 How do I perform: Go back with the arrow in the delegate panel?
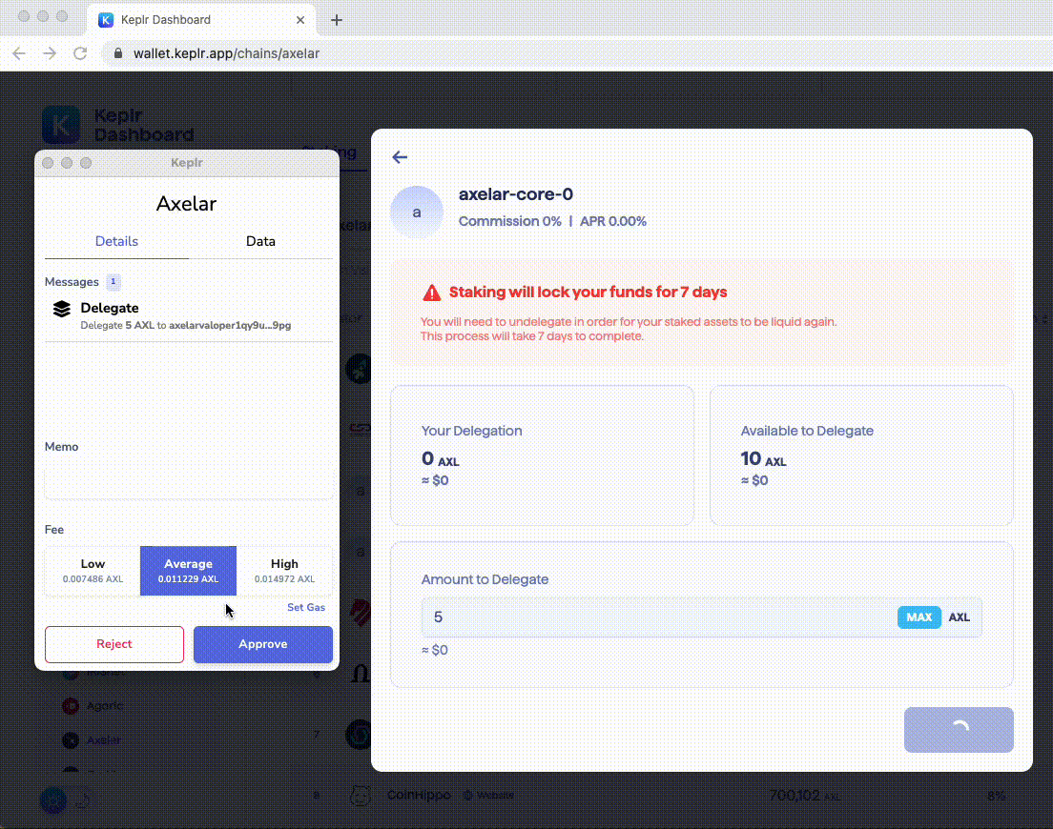[x=400, y=157]
